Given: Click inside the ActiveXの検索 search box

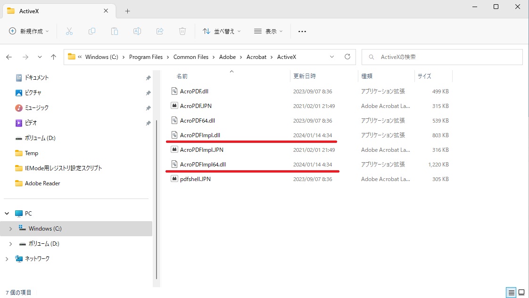Looking at the screenshot, I should 442,57.
